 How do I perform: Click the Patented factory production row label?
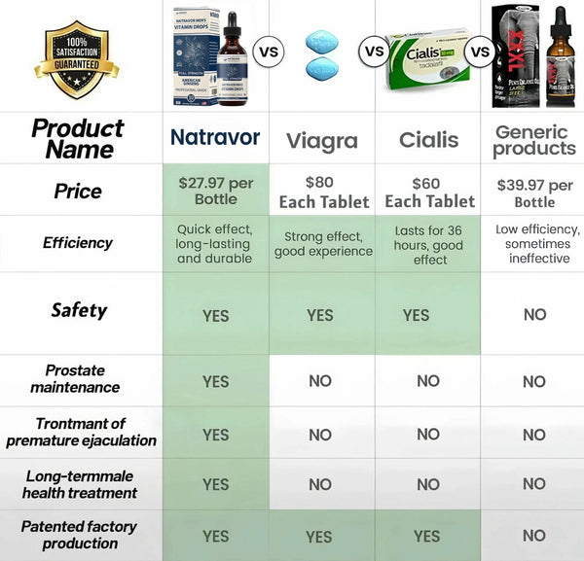click(76, 535)
